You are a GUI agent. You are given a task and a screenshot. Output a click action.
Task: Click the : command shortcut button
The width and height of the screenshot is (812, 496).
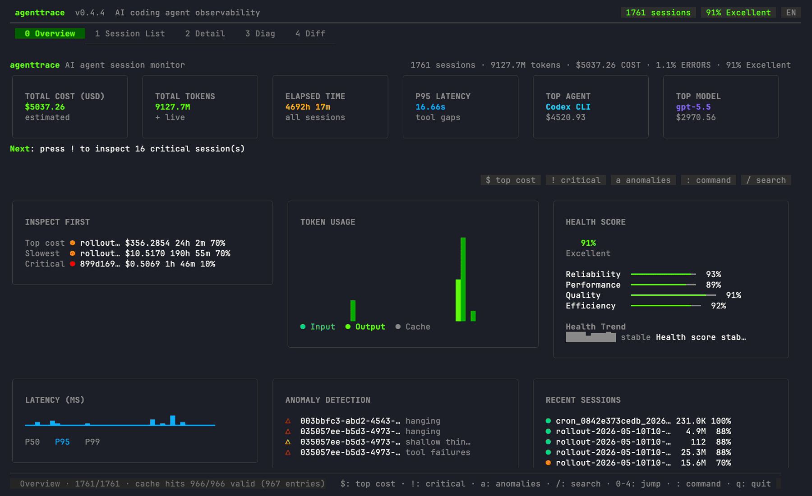708,180
